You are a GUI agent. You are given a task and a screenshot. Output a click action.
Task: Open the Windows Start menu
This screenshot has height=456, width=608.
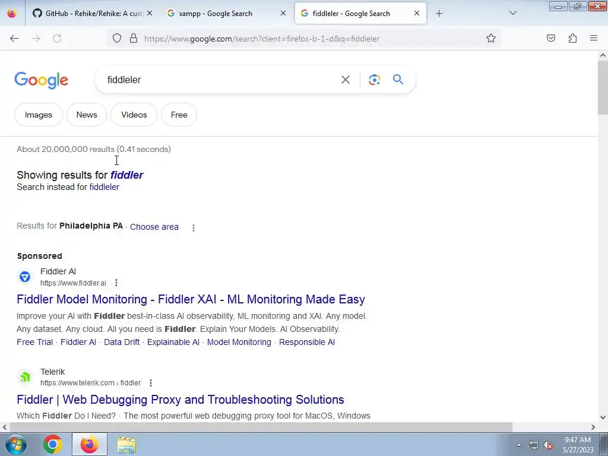[15, 444]
